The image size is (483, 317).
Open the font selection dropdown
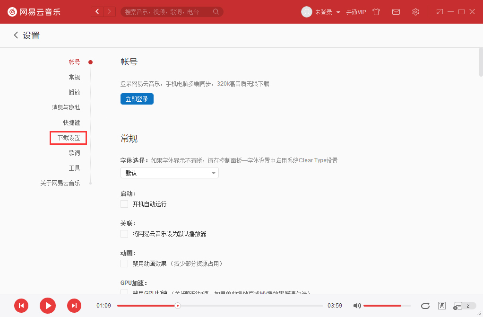[169, 173]
